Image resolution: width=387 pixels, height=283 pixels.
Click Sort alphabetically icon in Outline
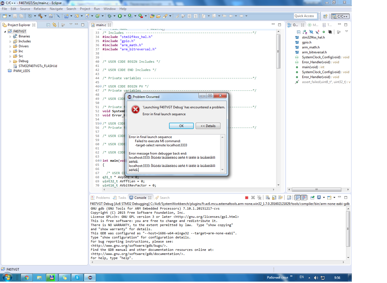click(x=305, y=32)
